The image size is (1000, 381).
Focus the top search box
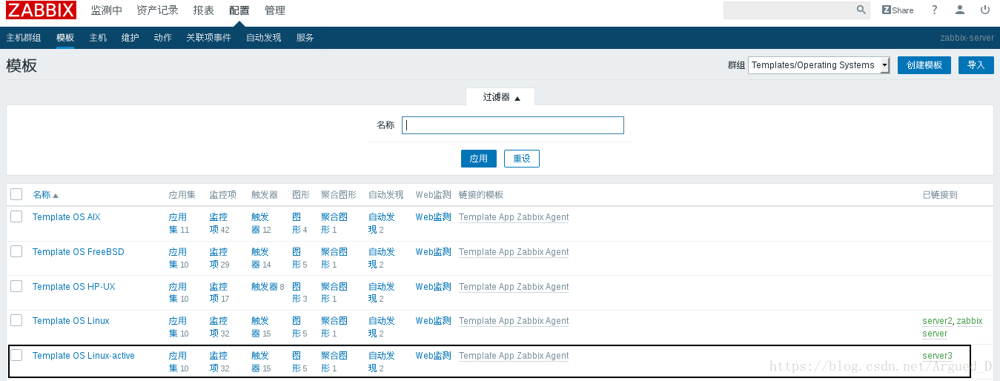(x=797, y=10)
